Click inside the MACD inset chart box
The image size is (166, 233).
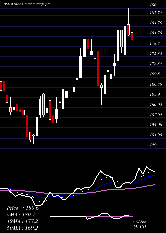point(91,216)
